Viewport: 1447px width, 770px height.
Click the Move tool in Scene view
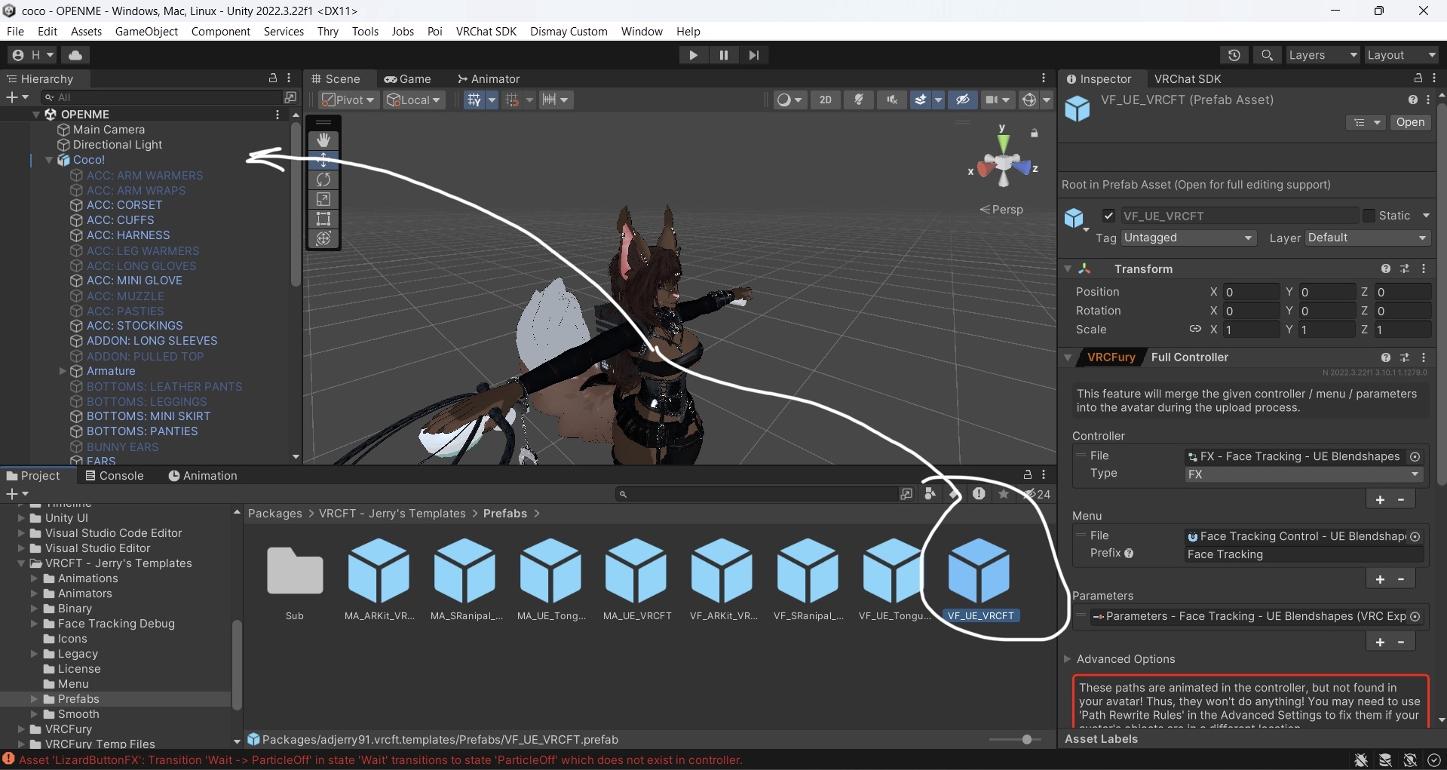(x=323, y=160)
